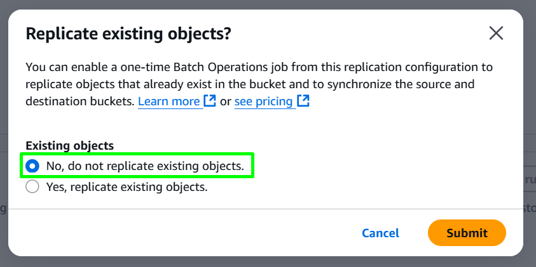Click the partially hidden "ru" header at right edge
This screenshot has height=267, width=536.
click(530, 179)
